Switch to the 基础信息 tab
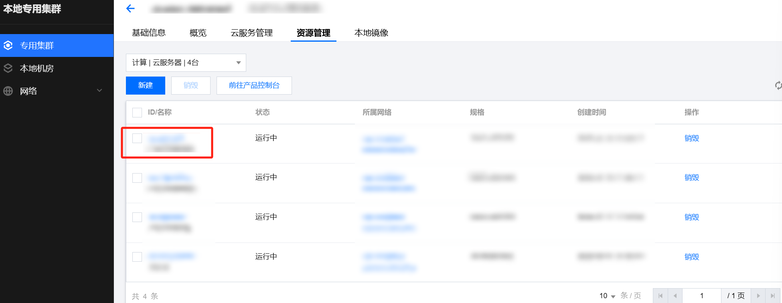This screenshot has width=782, height=303. coord(149,33)
